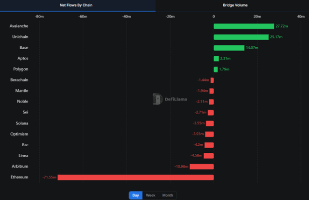Click the Ethereum chain label
Image resolution: width=309 pixels, height=200 pixels.
(19, 177)
